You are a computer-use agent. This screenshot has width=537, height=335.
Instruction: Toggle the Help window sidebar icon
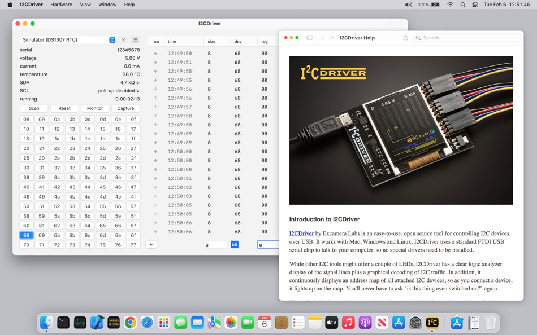[x=309, y=38]
